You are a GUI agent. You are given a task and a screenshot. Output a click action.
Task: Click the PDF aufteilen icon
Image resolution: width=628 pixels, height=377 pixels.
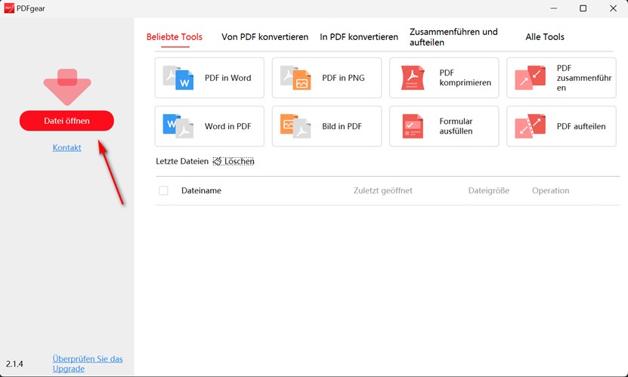point(531,126)
